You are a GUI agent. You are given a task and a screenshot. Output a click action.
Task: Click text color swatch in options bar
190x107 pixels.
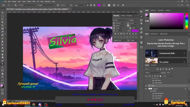tap(99, 5)
